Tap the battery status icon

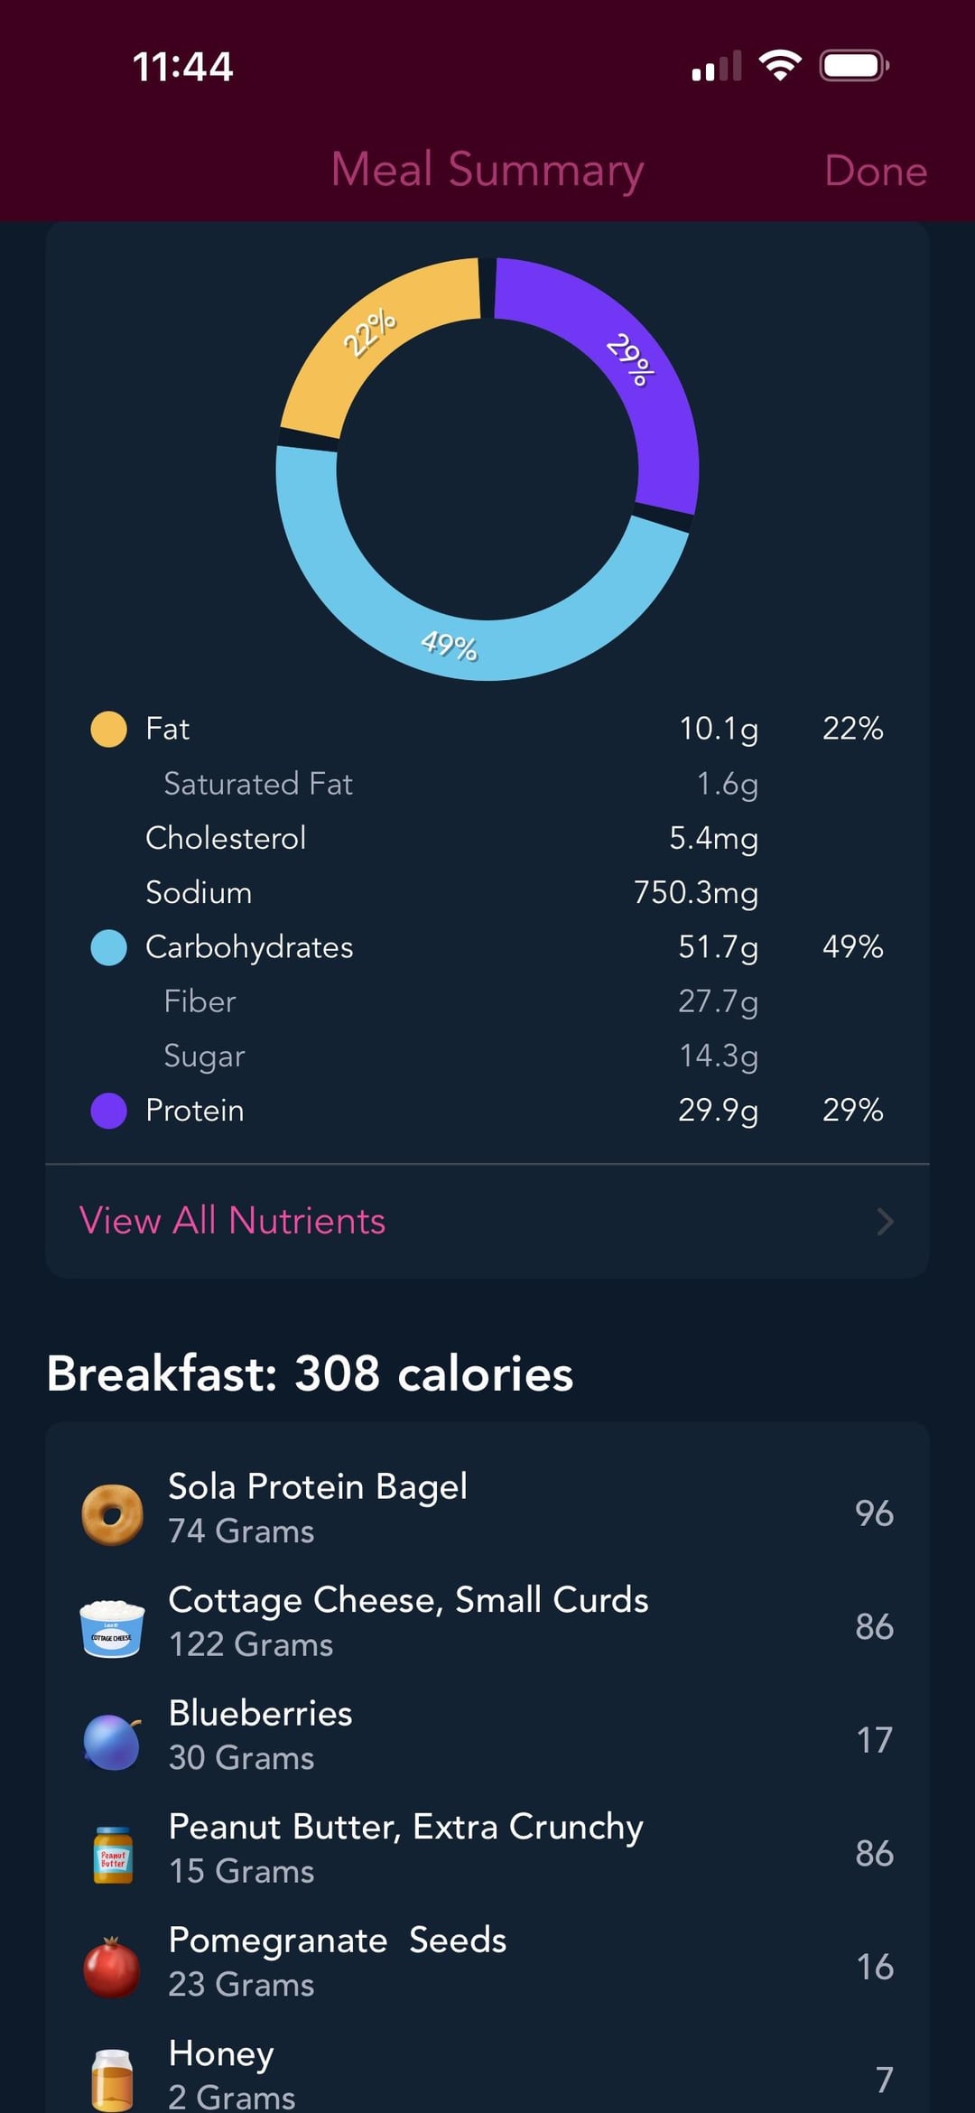pos(854,66)
